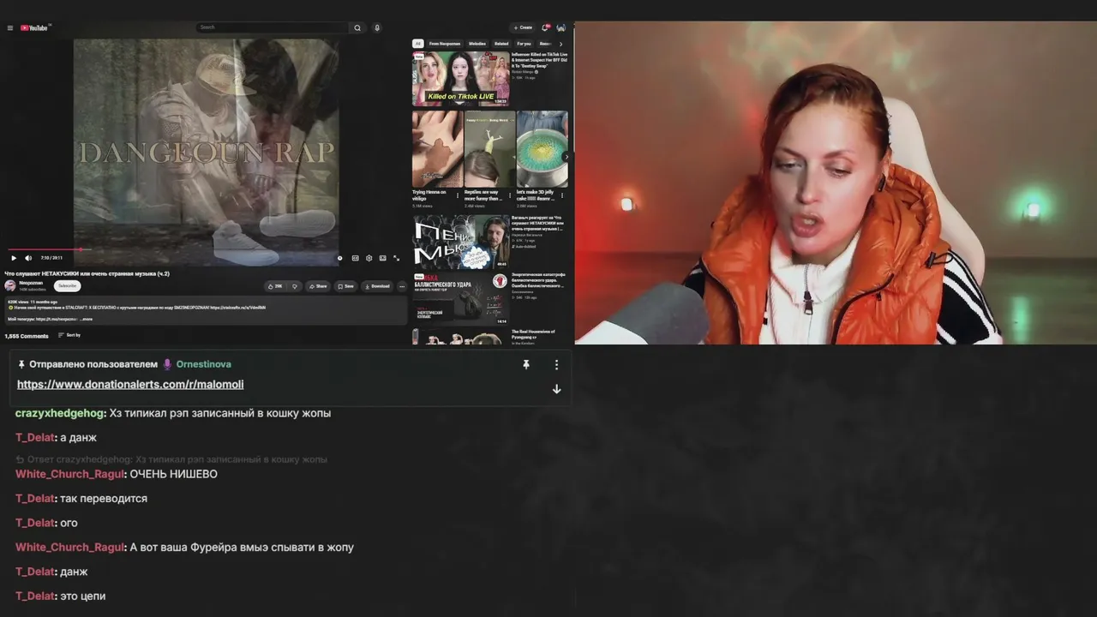Save the video to a playlist

click(x=345, y=286)
